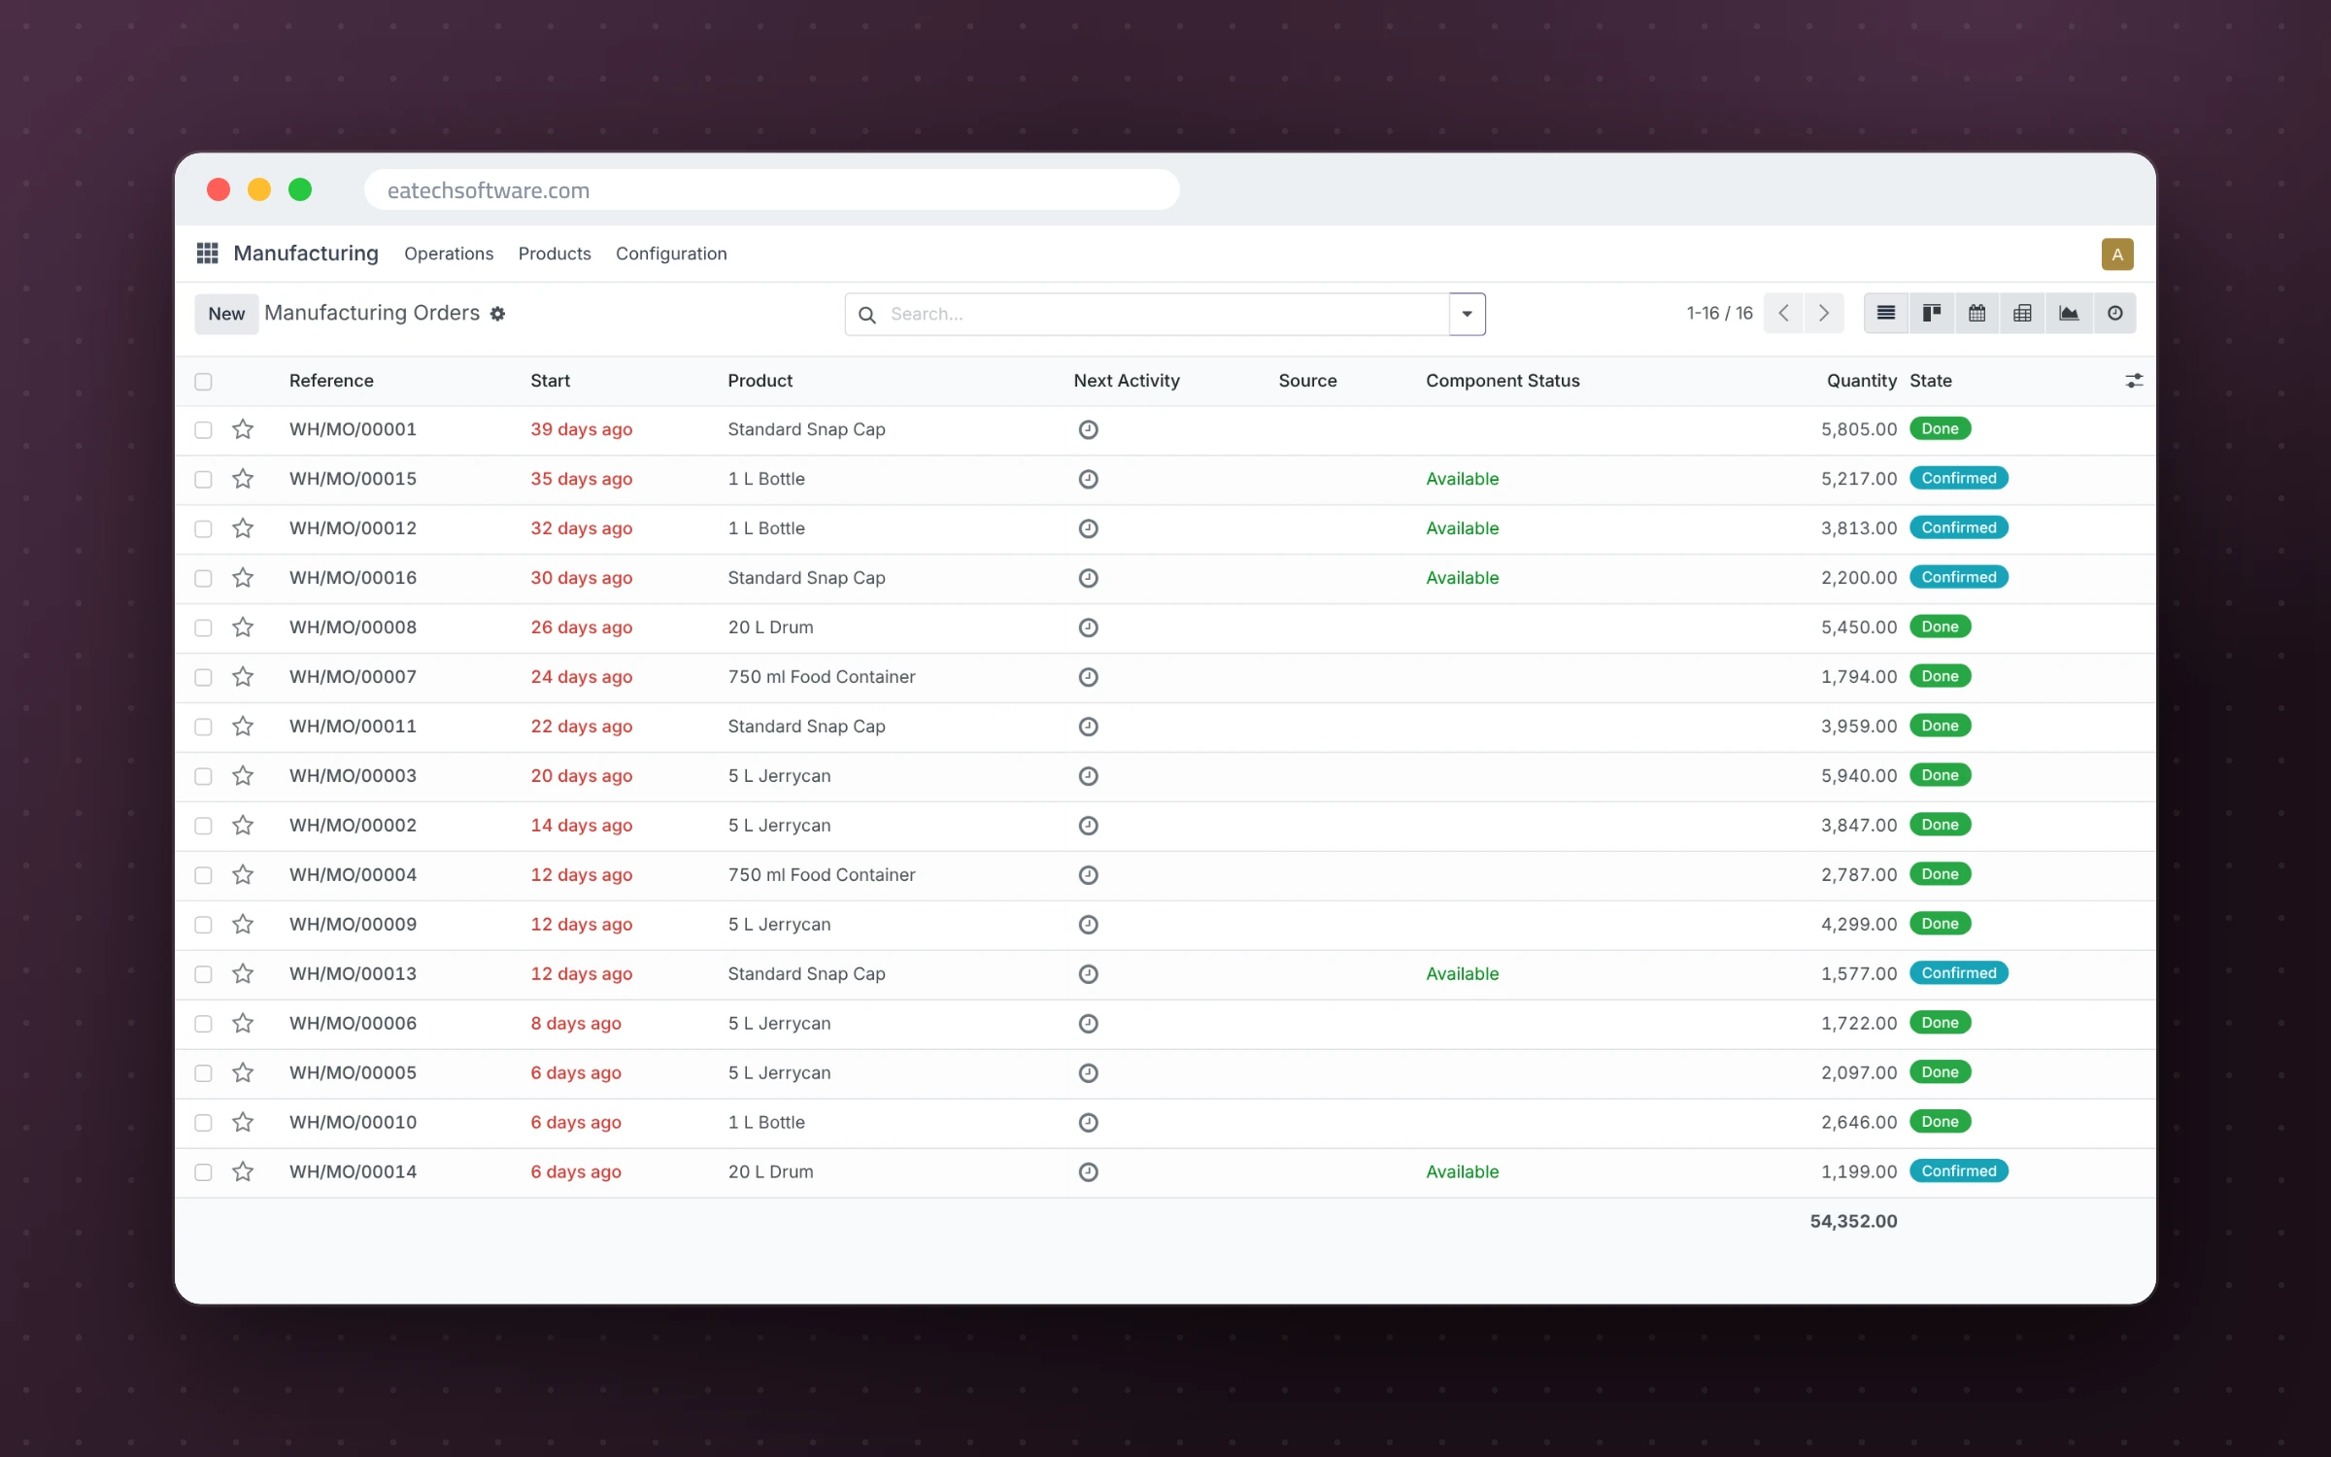Viewport: 2331px width, 1457px height.
Task: Sort by State column header
Action: tap(1930, 381)
